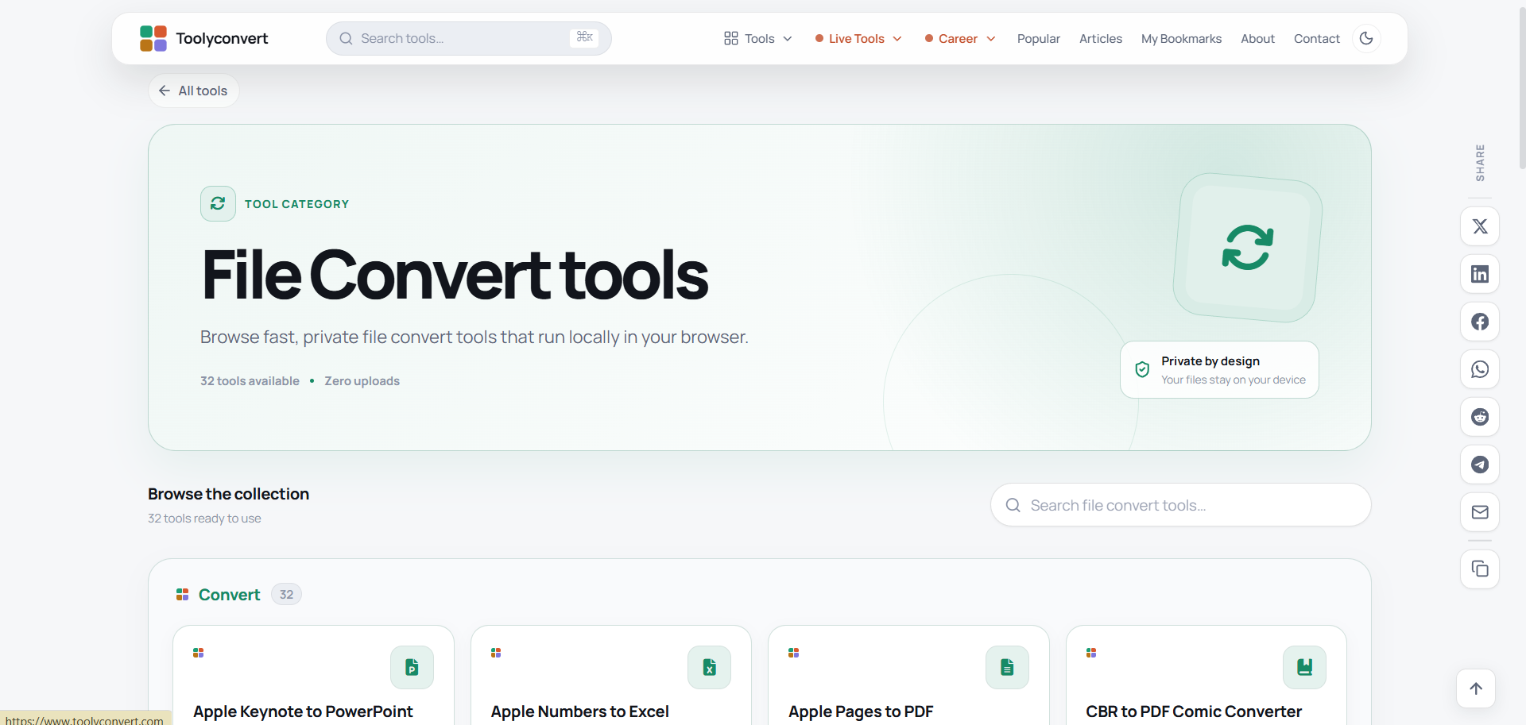The width and height of the screenshot is (1526, 725).
Task: Go to the Contact page
Action: (1317, 38)
